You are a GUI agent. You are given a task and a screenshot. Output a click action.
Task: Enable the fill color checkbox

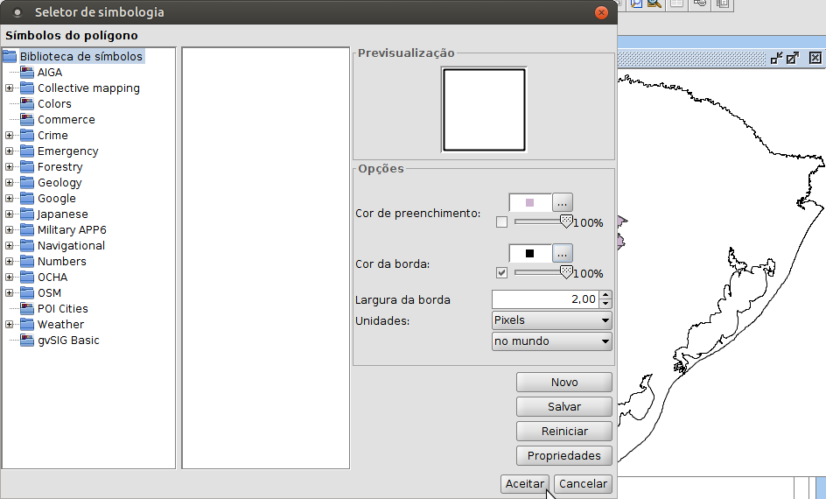point(501,222)
